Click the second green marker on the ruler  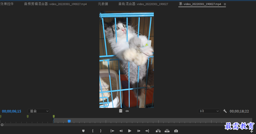click(28, 116)
